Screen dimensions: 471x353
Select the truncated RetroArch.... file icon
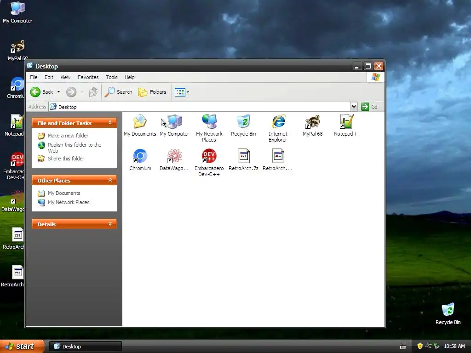(x=278, y=156)
